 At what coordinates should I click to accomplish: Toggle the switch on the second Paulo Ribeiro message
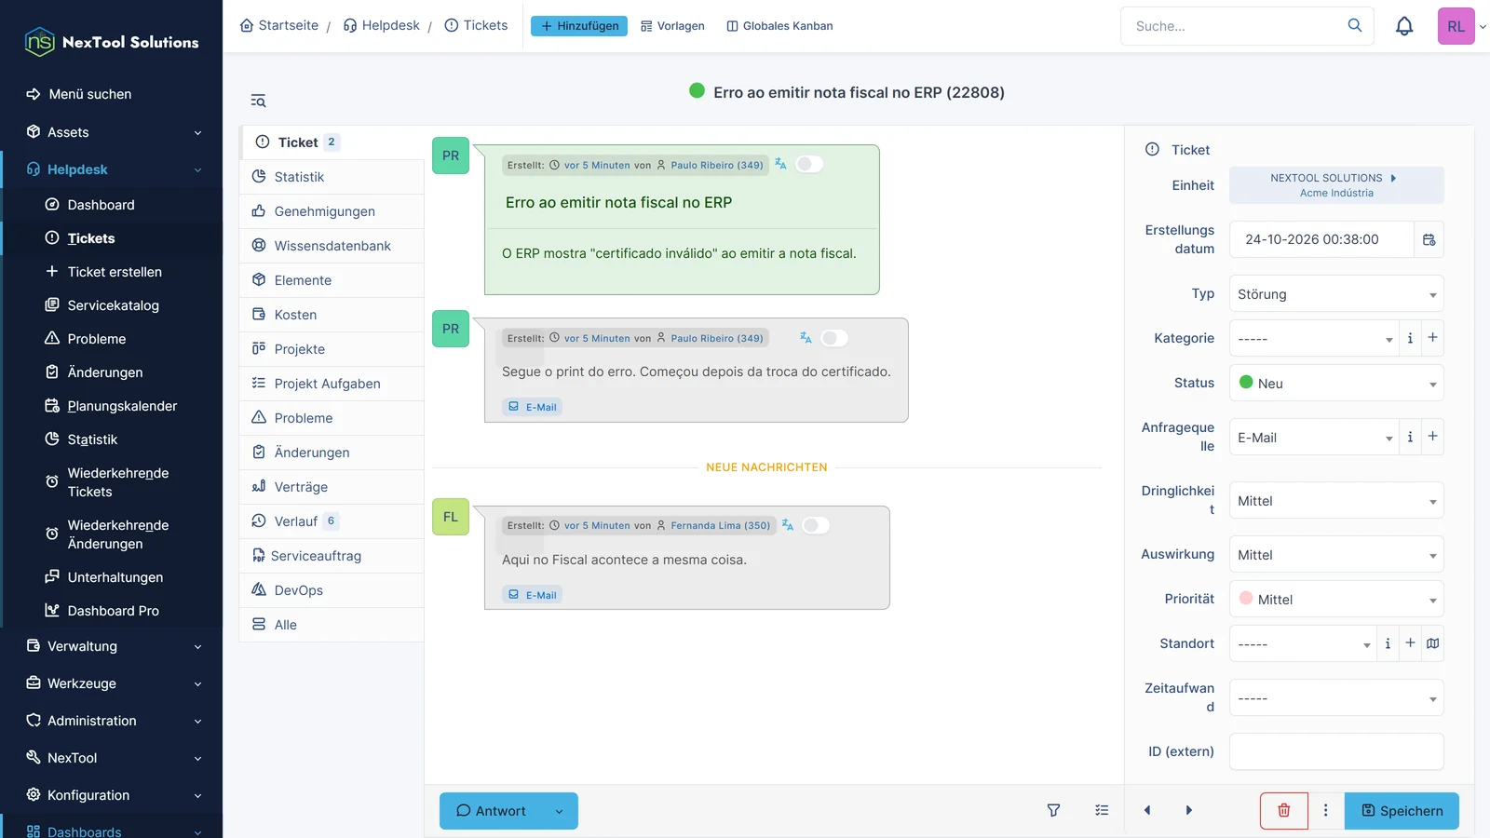[x=833, y=338]
